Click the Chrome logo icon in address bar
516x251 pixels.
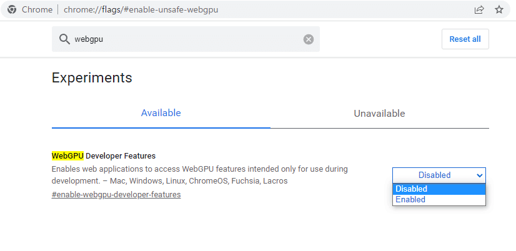click(12, 9)
